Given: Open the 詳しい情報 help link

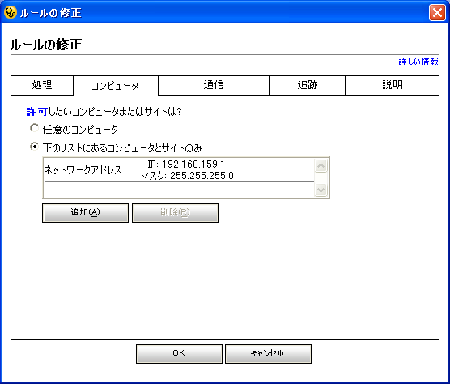Looking at the screenshot, I should tap(418, 62).
